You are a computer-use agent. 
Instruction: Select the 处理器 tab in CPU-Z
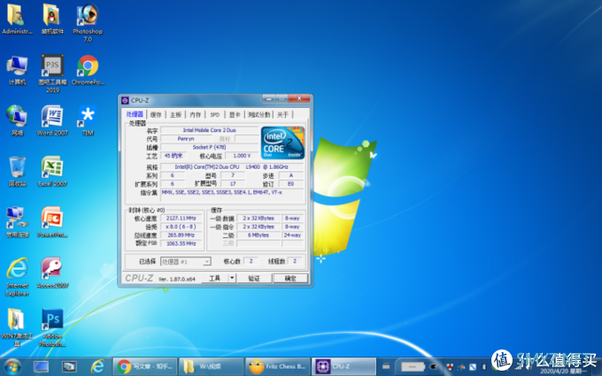pos(135,114)
